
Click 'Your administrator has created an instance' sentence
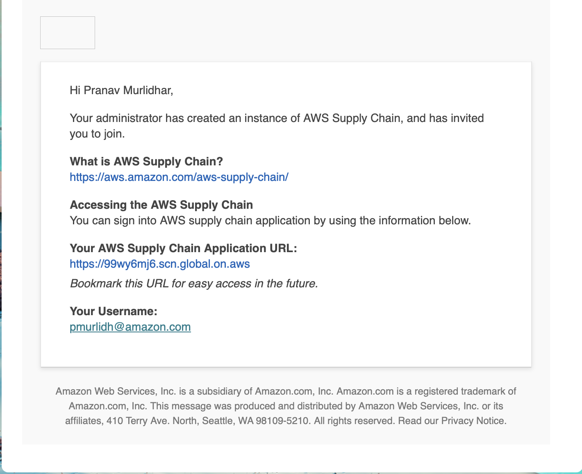click(277, 126)
